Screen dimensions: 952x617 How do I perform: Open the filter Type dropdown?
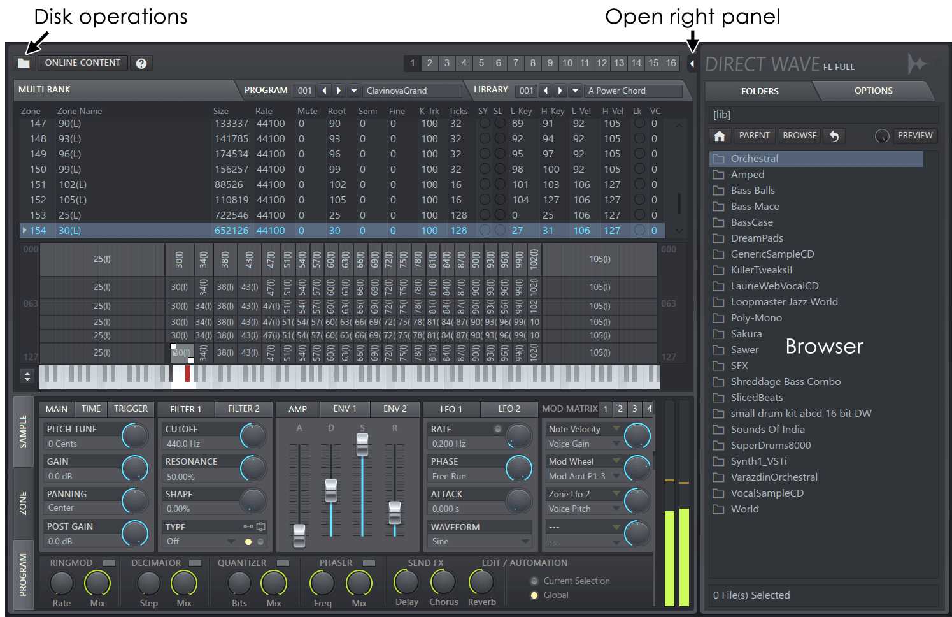[231, 541]
